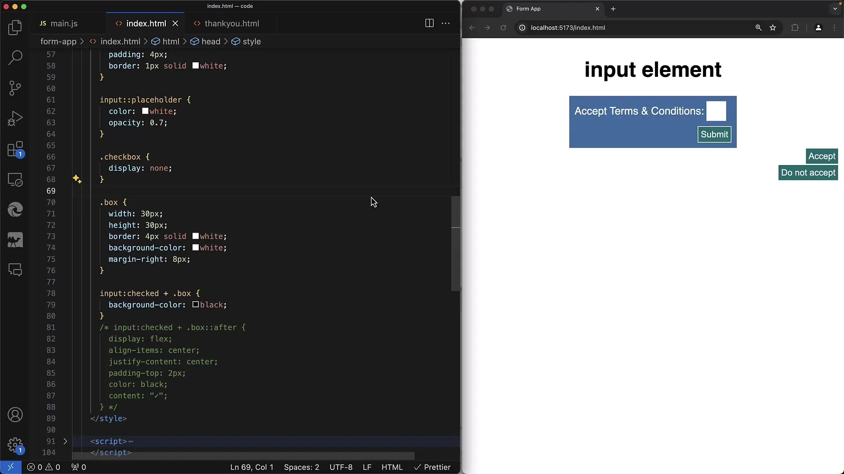844x474 pixels.
Task: Click the LF line ending indicator
Action: 367,467
